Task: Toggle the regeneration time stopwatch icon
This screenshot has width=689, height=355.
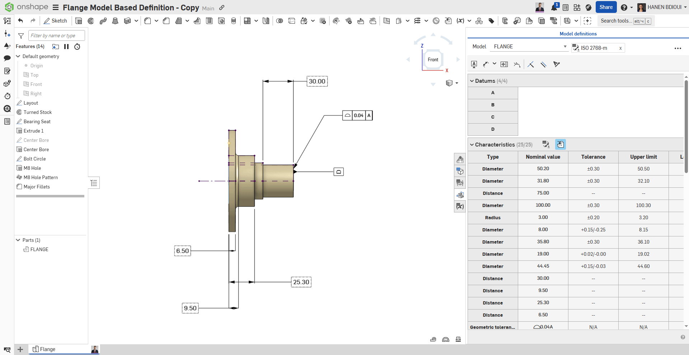Action: tap(77, 47)
